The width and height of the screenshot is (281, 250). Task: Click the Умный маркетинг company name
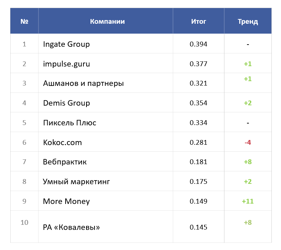(76, 182)
